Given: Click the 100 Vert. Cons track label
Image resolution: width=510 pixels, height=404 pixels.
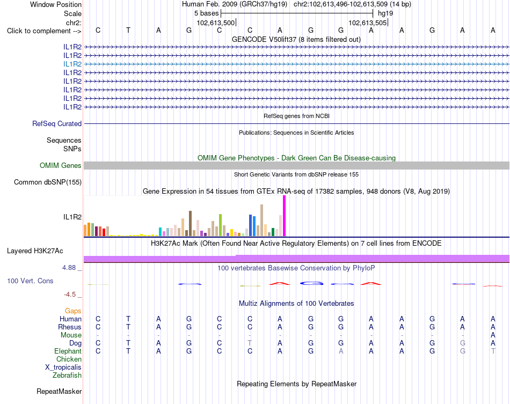Looking at the screenshot, I should point(30,281).
